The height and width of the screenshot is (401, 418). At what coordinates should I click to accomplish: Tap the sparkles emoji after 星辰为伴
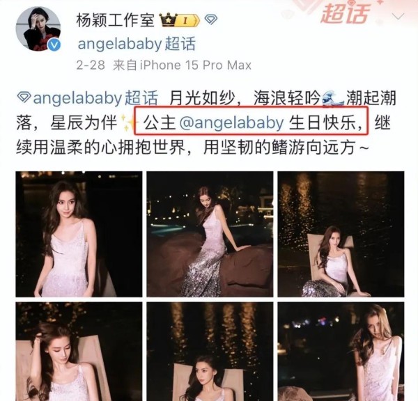point(128,123)
